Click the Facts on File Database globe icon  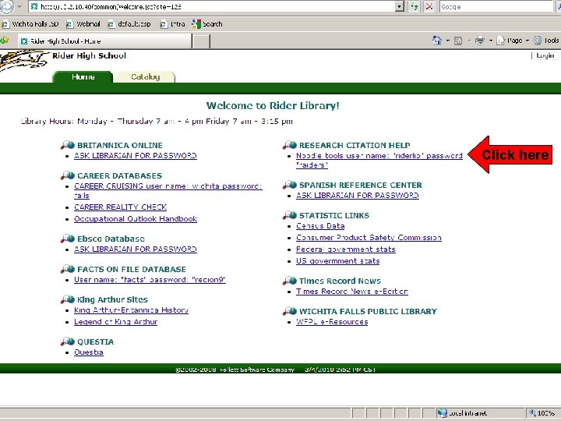68,269
